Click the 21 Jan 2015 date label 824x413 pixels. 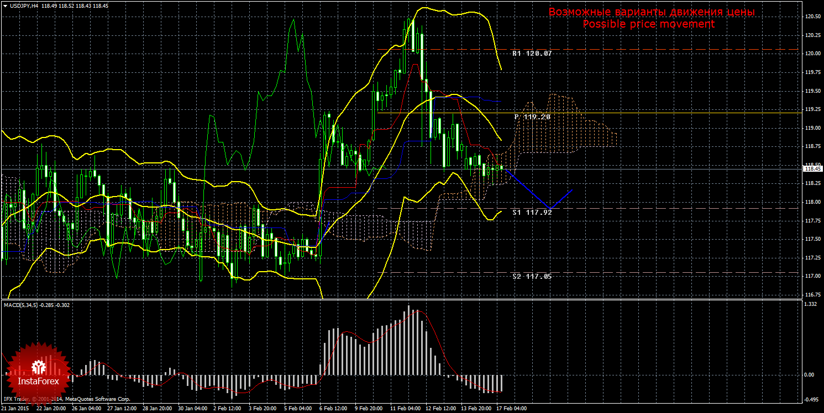(x=15, y=409)
